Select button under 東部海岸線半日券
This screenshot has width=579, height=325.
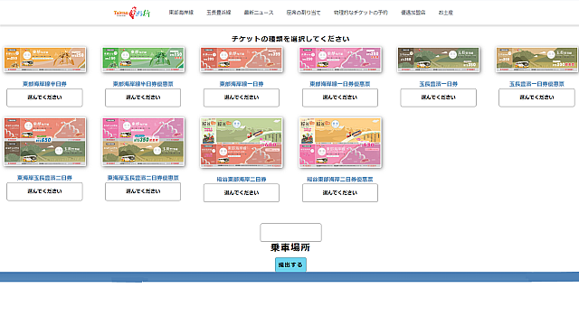(44, 97)
